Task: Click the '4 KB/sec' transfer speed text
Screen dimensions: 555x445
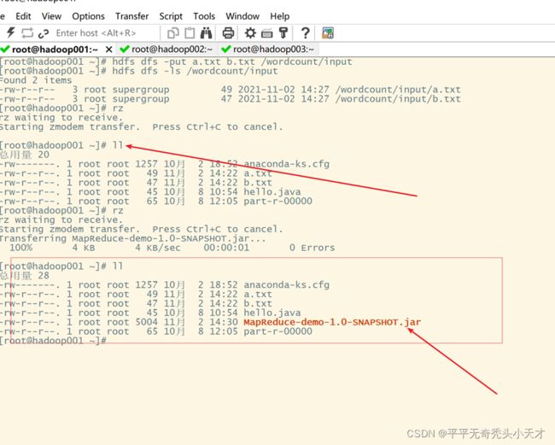Action: pos(158,248)
